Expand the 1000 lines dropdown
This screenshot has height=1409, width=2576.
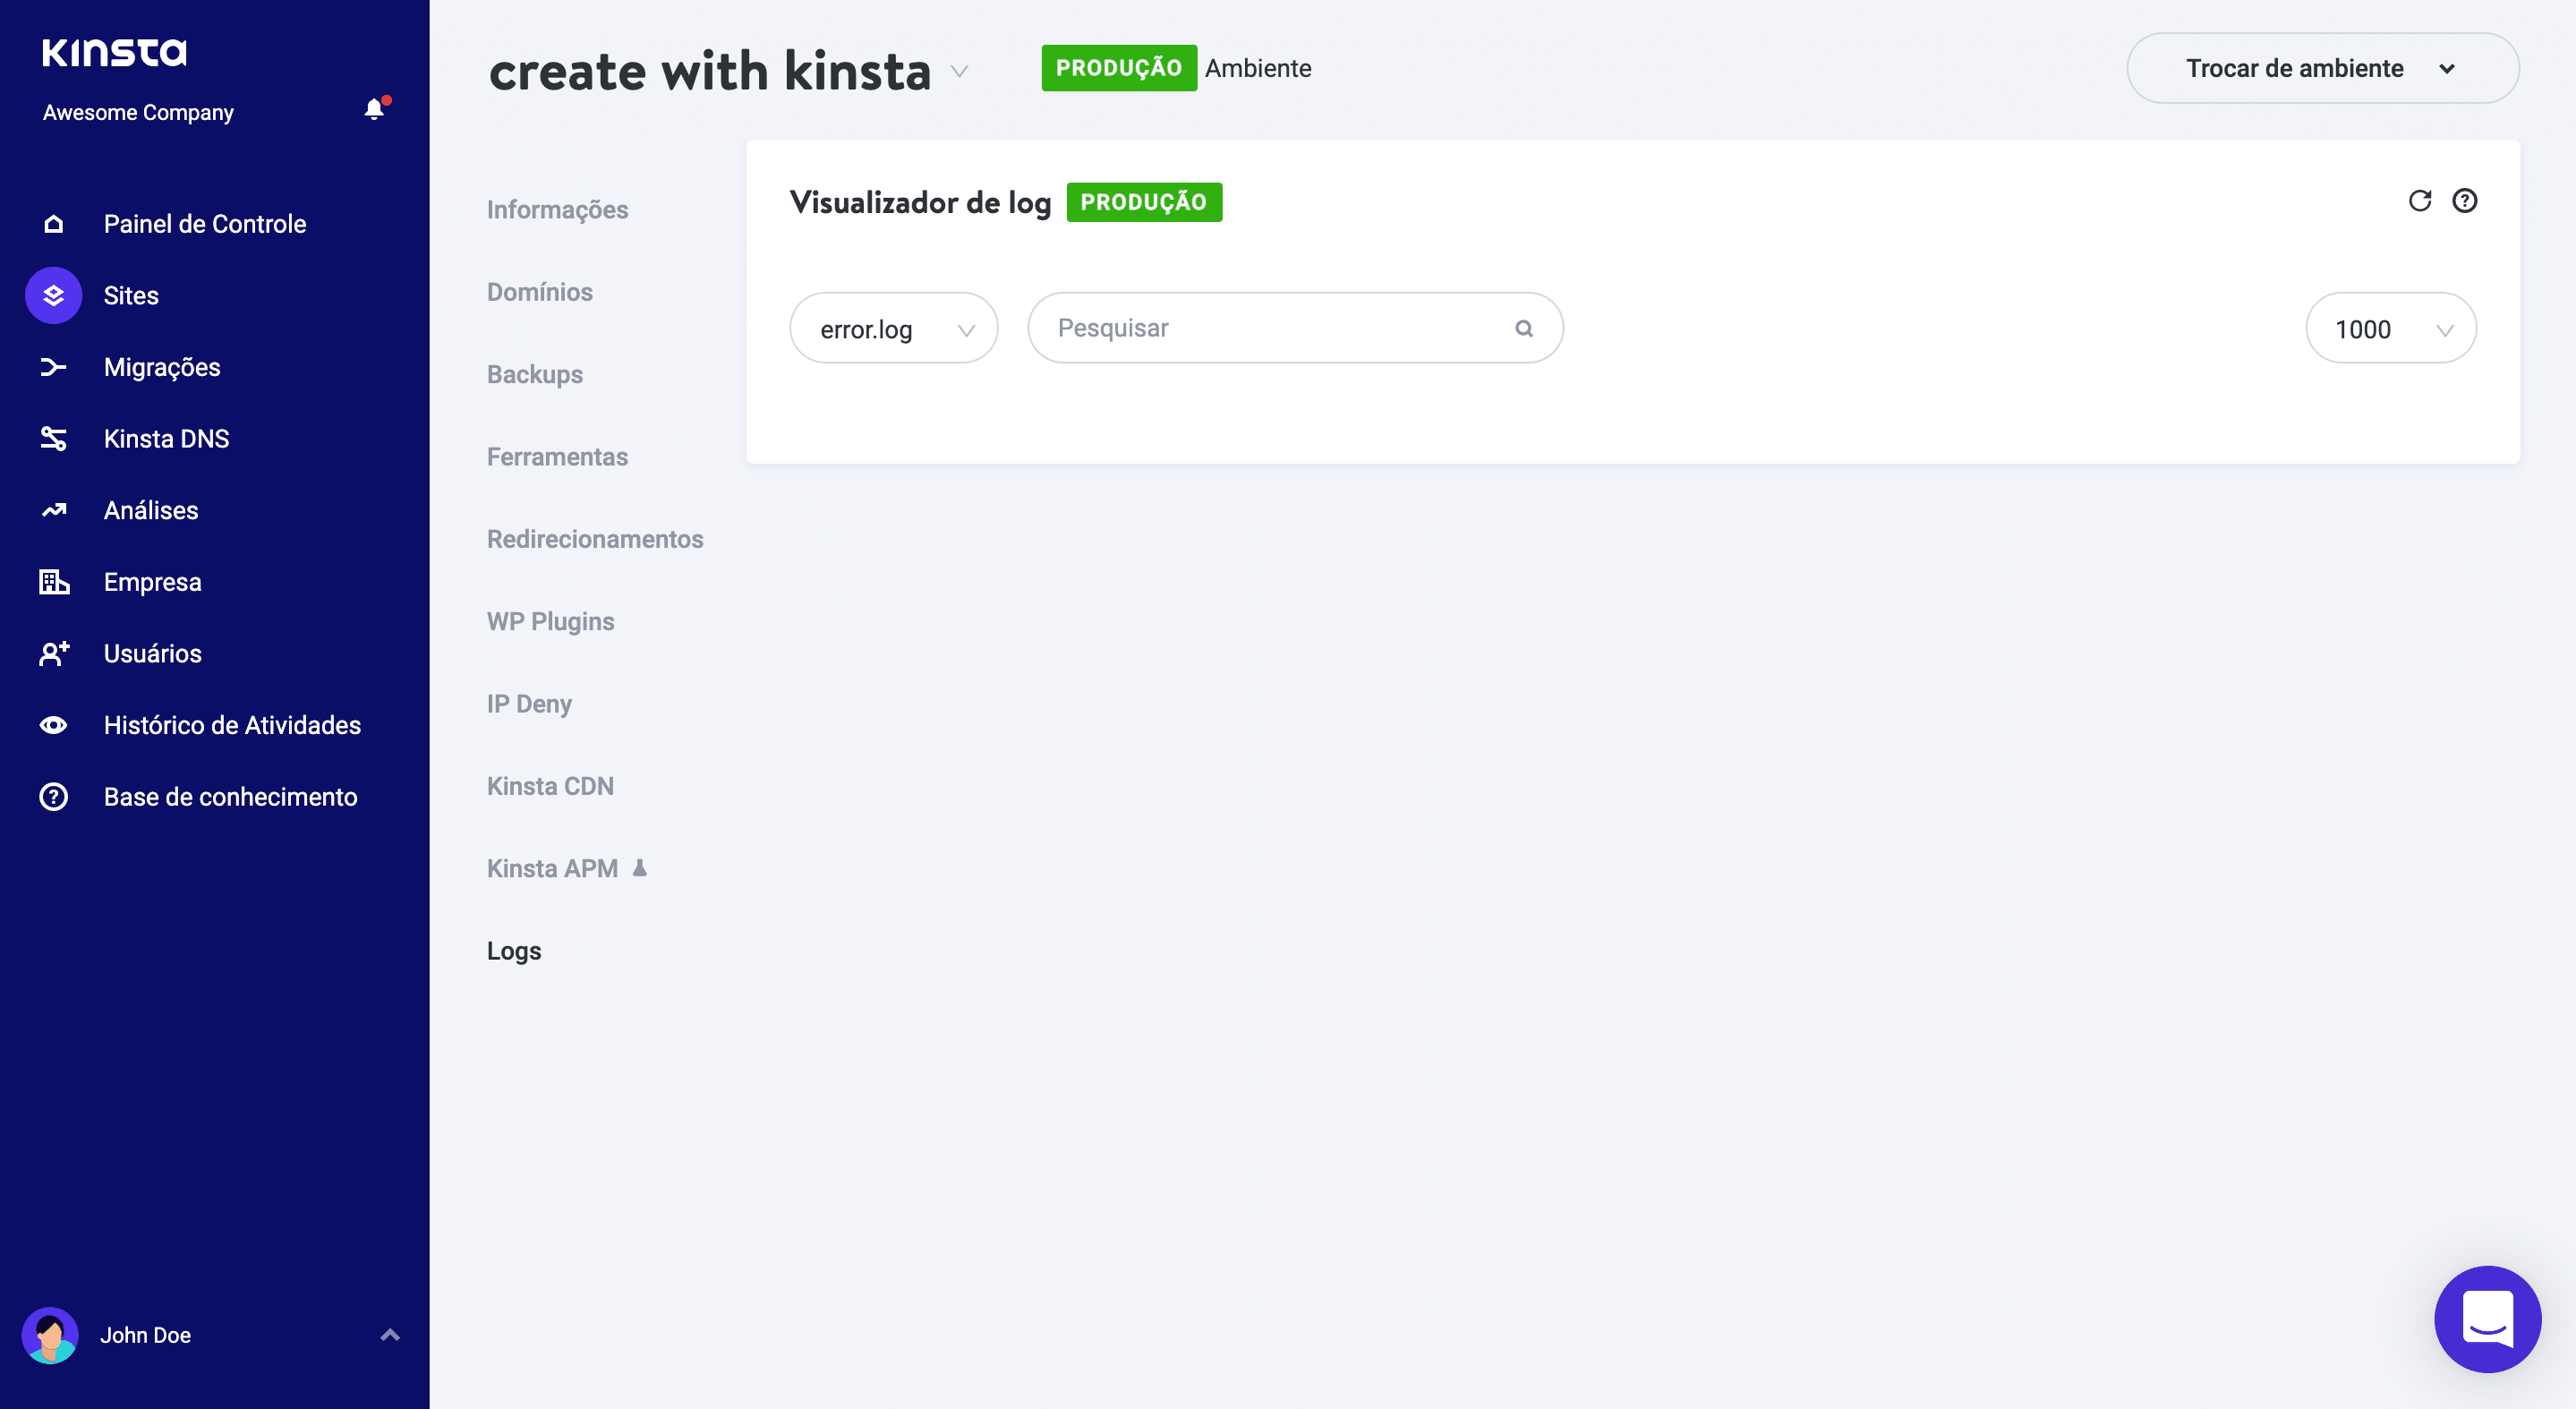click(x=2390, y=328)
